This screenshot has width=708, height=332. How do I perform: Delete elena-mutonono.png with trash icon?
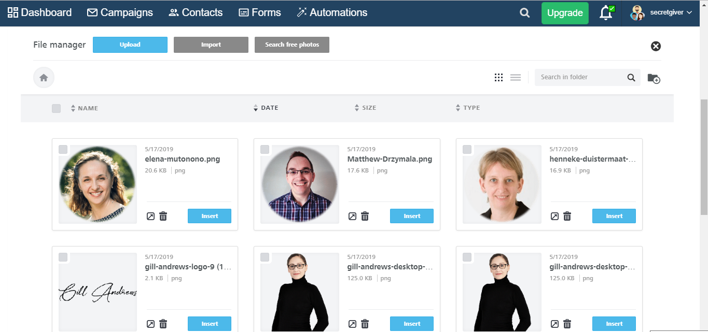pyautogui.click(x=163, y=216)
